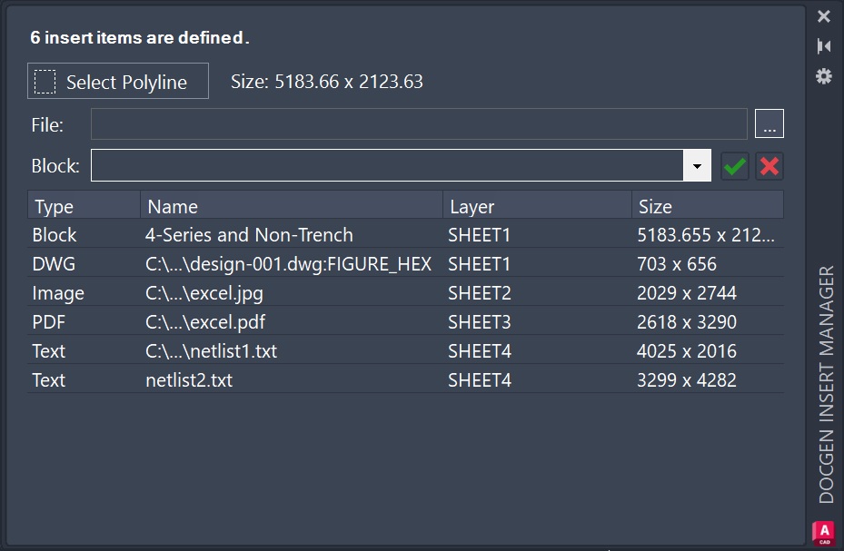Open palette properties gear icon
This screenshot has width=844, height=551.
[823, 75]
